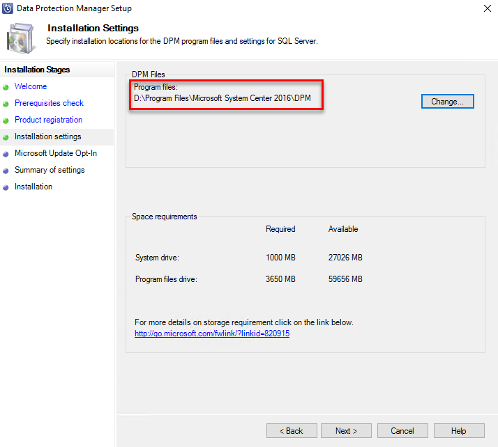Image resolution: width=498 pixels, height=447 pixels.
Task: Click the DPM title bar app icon
Action: tap(8, 8)
